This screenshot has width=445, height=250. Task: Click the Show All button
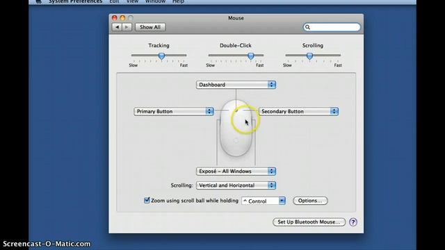tap(150, 27)
